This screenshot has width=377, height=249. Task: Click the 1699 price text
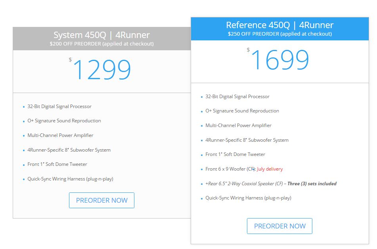[x=280, y=60]
